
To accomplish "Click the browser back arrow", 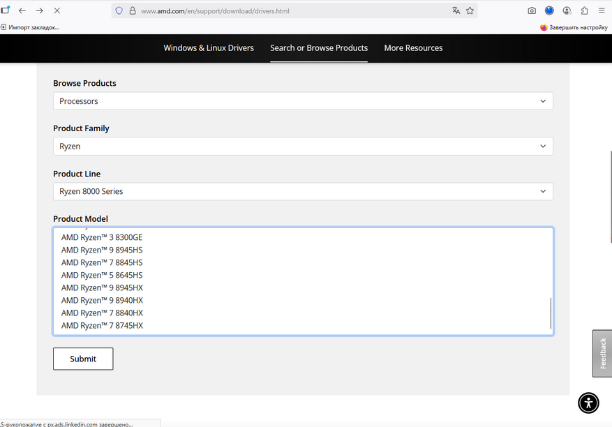I will click(x=22, y=10).
